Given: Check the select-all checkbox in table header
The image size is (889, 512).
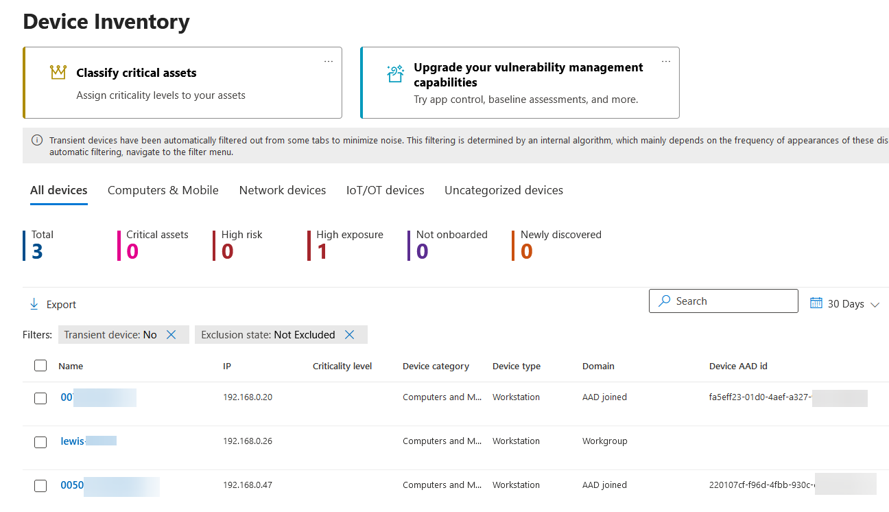Looking at the screenshot, I should 40,366.
